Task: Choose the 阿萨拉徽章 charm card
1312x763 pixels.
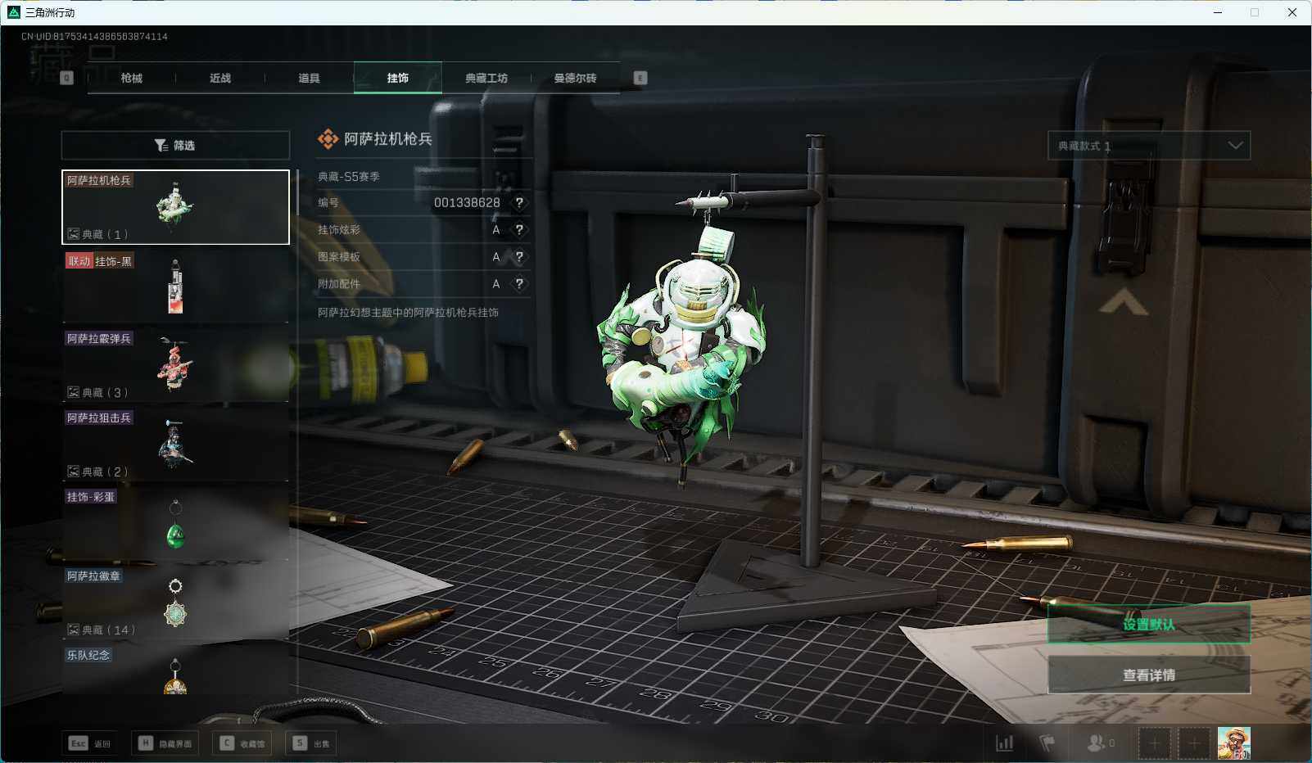Action: tap(175, 602)
